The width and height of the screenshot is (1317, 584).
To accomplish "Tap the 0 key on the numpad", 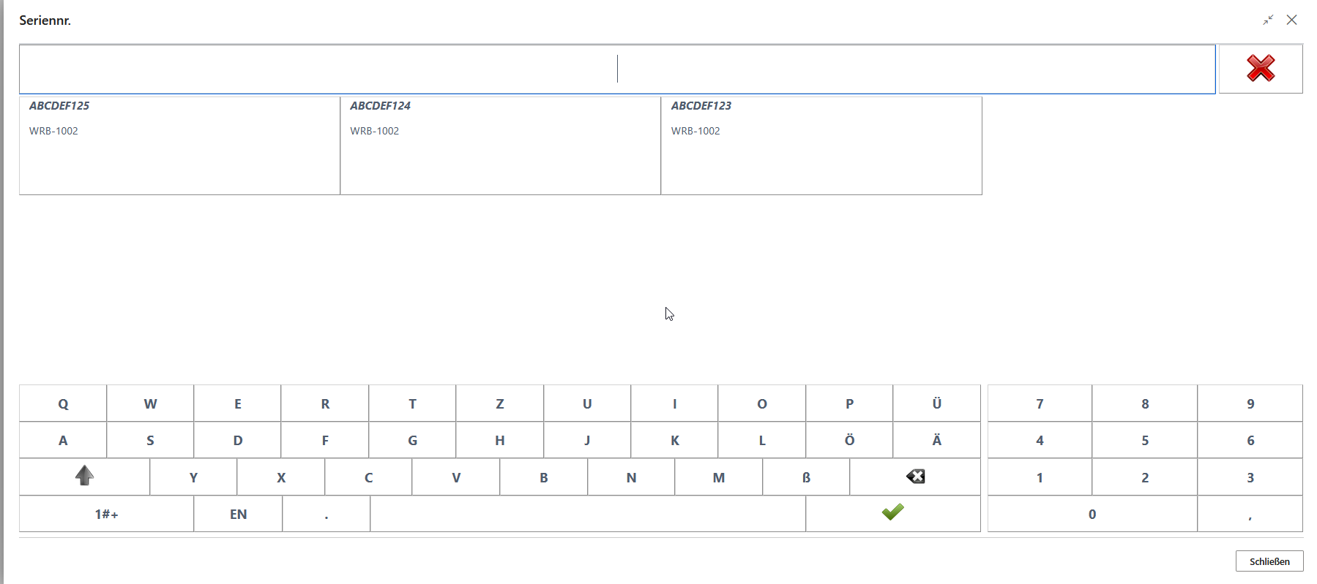I will 1092,514.
